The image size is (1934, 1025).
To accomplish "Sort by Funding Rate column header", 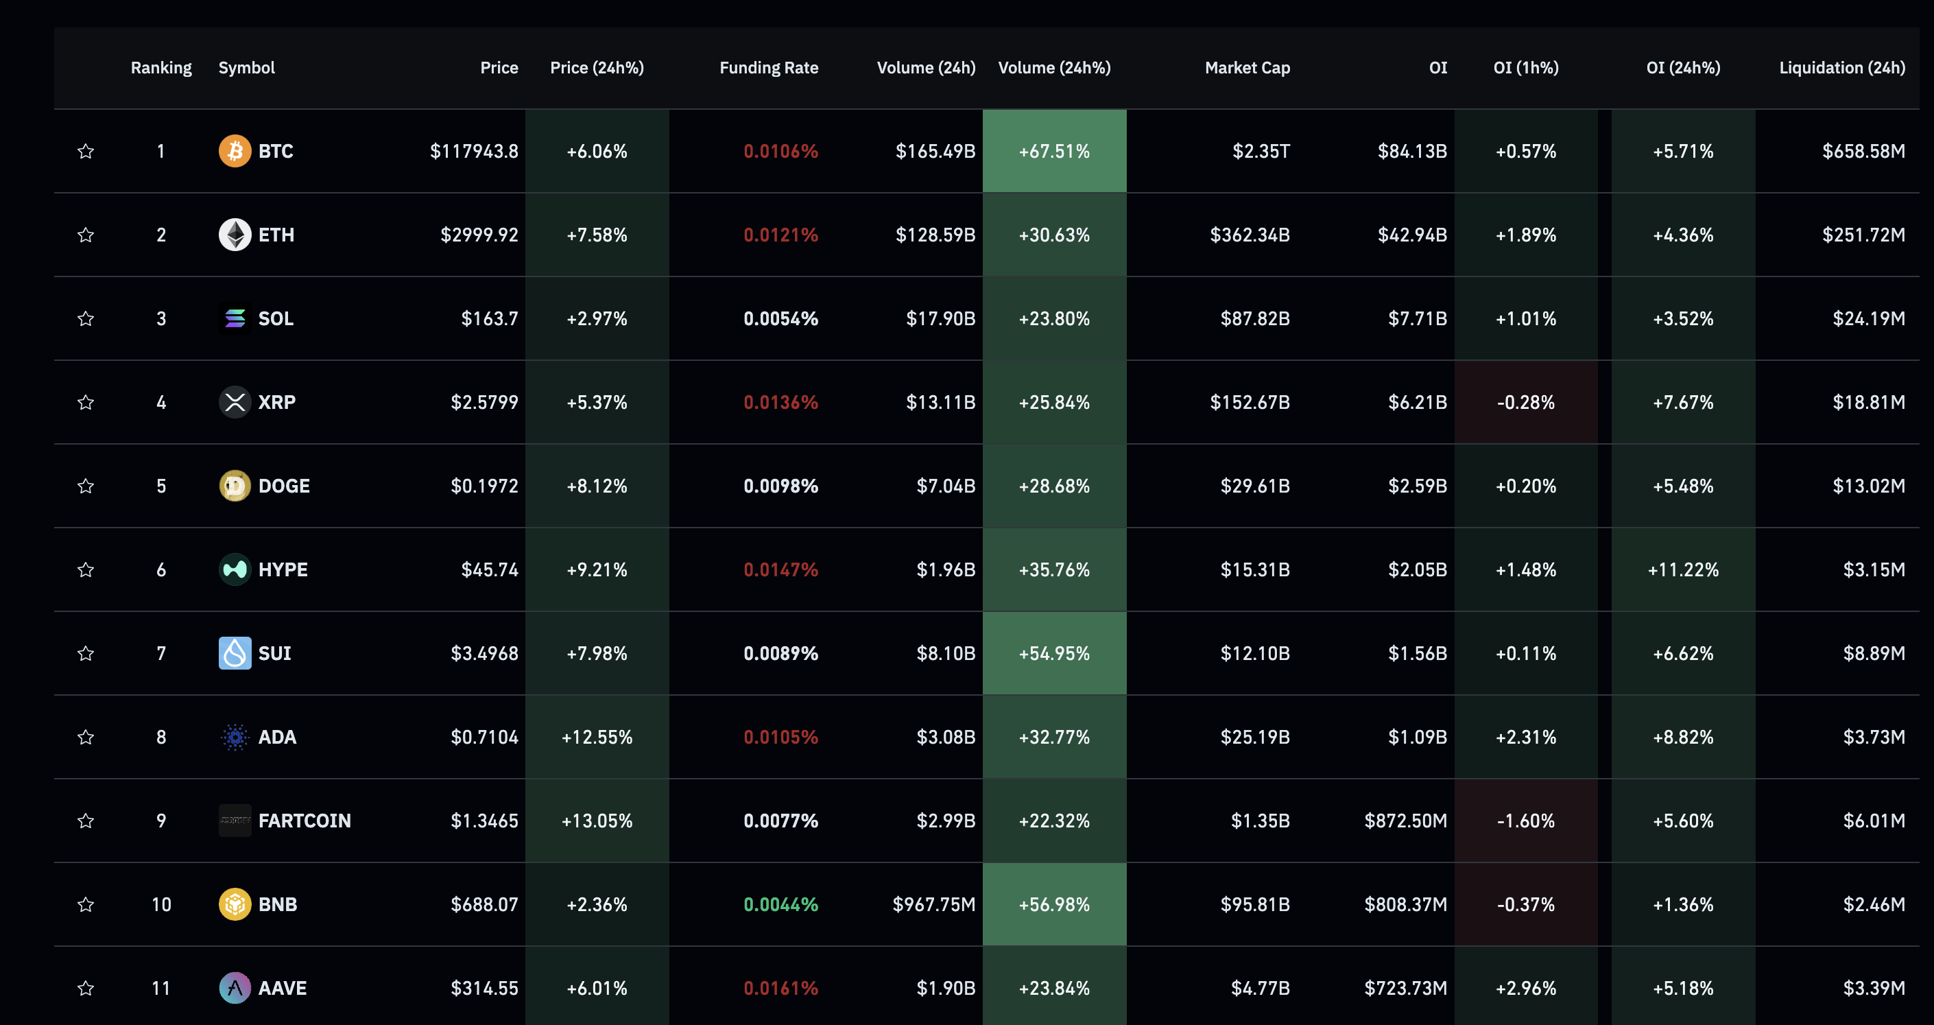I will 768,68.
